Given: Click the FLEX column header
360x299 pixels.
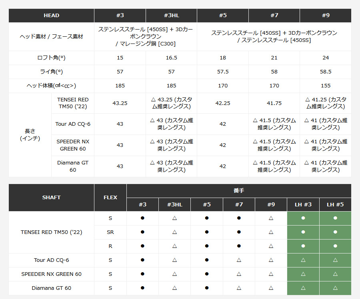Looking at the screenshot, I should click(110, 198).
